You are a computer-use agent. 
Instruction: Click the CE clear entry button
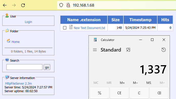point(119,93)
